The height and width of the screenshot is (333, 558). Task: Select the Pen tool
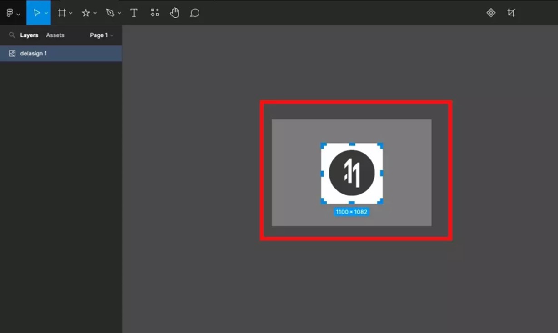pyautogui.click(x=110, y=13)
